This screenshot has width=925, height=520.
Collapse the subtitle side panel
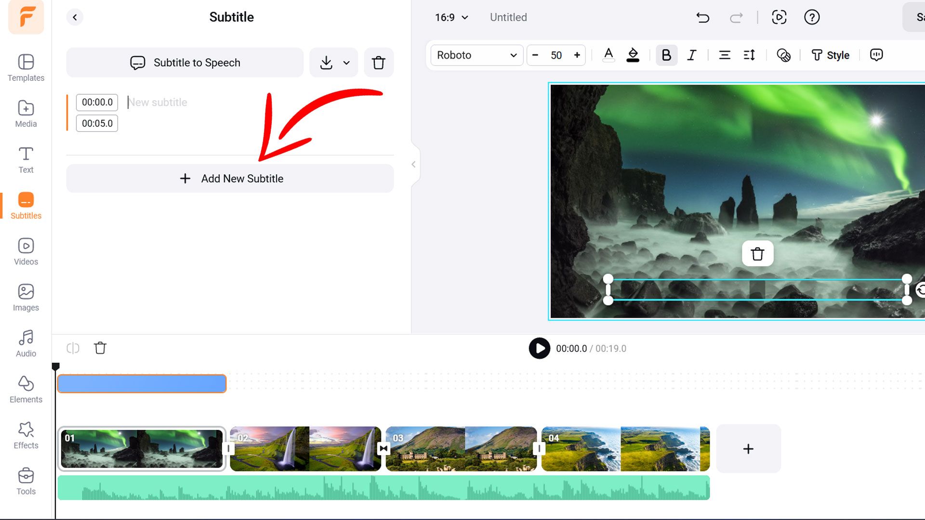[413, 165]
